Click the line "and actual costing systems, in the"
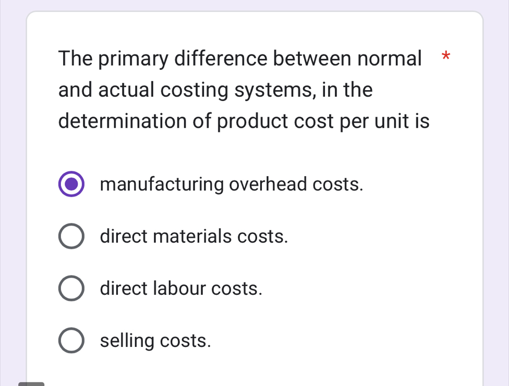 click(215, 90)
